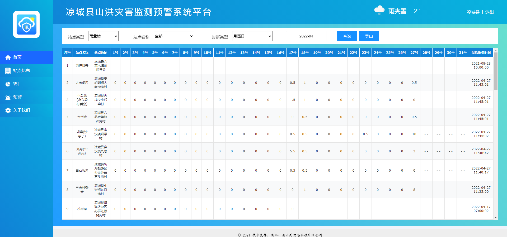This screenshot has width=507, height=237.
Task: Open the time period type dropdown (月逐日)
Action: (x=252, y=36)
